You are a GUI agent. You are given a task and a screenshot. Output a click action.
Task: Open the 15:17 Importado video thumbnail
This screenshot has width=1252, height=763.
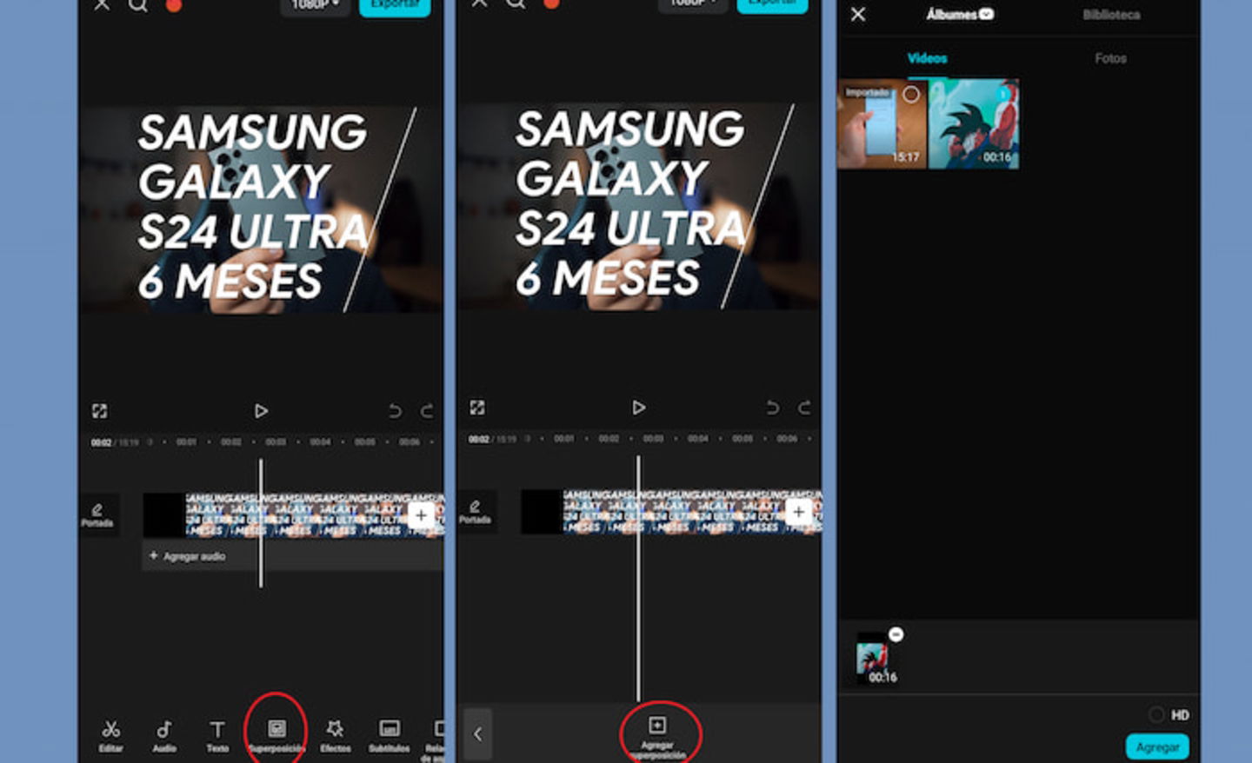pos(882,124)
